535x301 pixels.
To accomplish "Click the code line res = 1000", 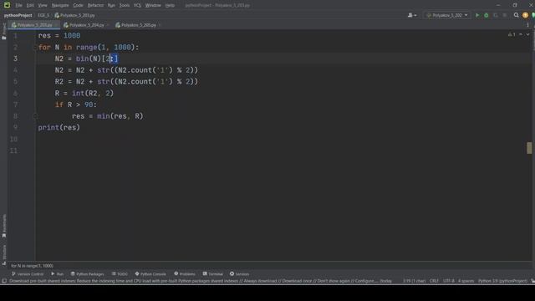I will click(x=59, y=35).
